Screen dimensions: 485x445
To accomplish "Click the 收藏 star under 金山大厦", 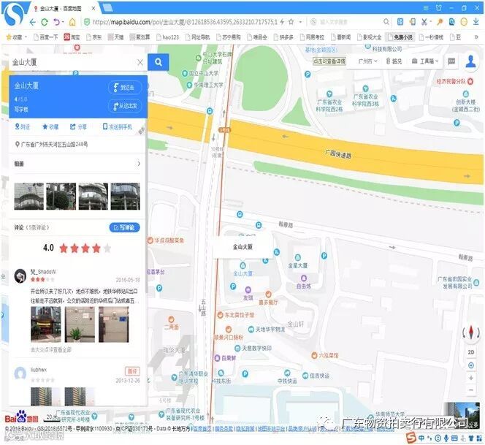I will [x=50, y=126].
